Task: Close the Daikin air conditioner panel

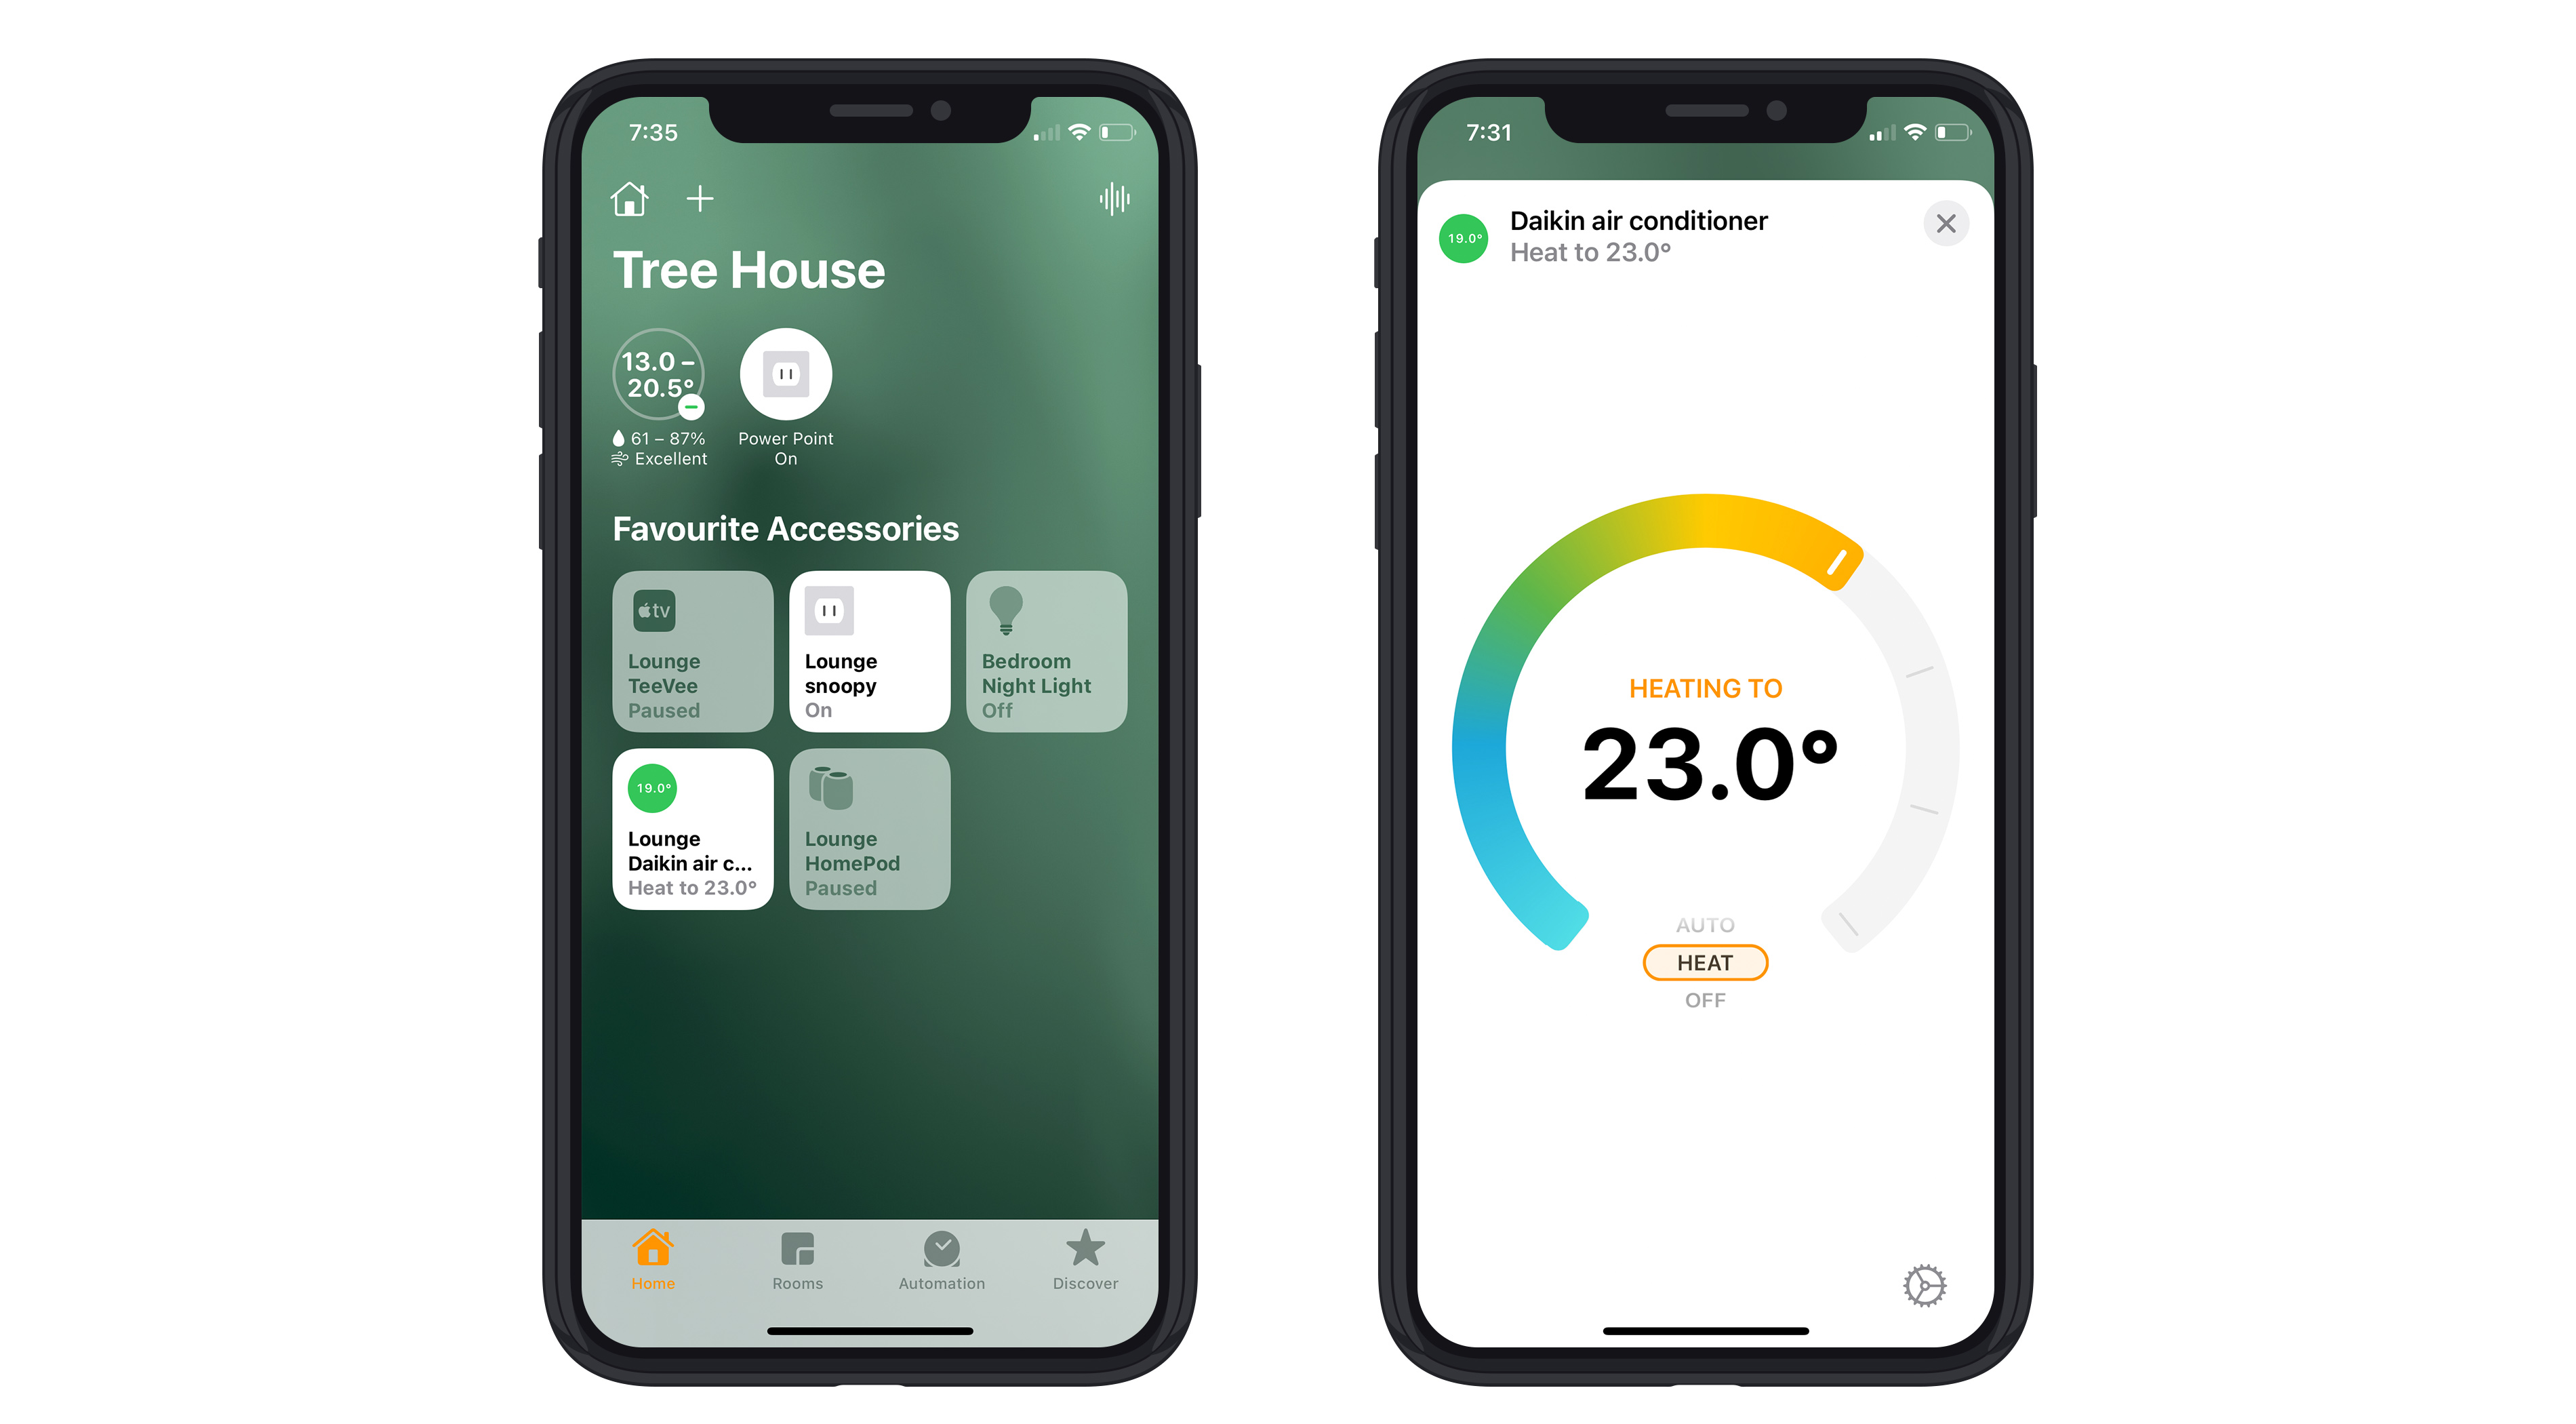Action: (1944, 224)
